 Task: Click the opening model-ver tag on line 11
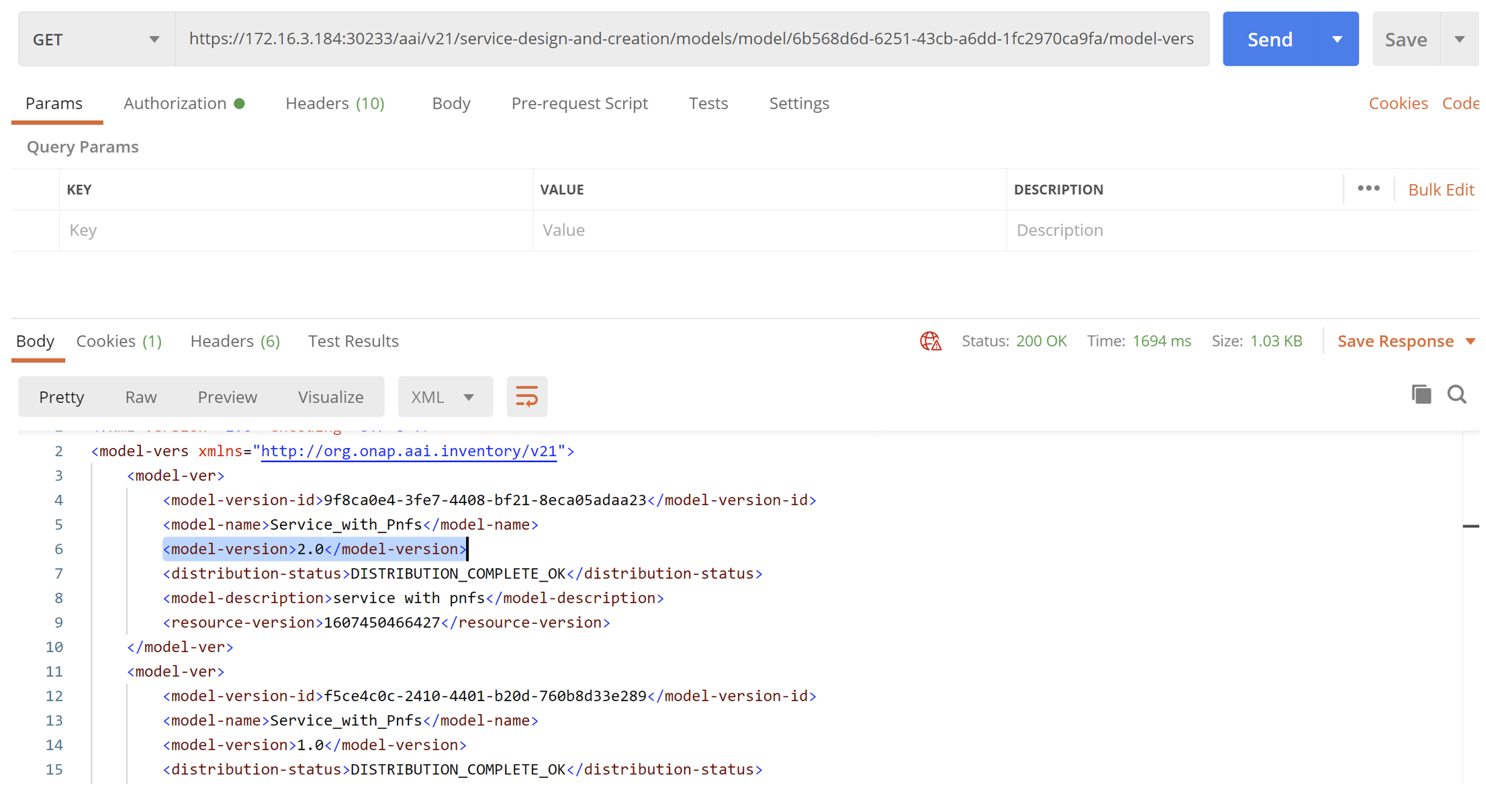(x=175, y=672)
